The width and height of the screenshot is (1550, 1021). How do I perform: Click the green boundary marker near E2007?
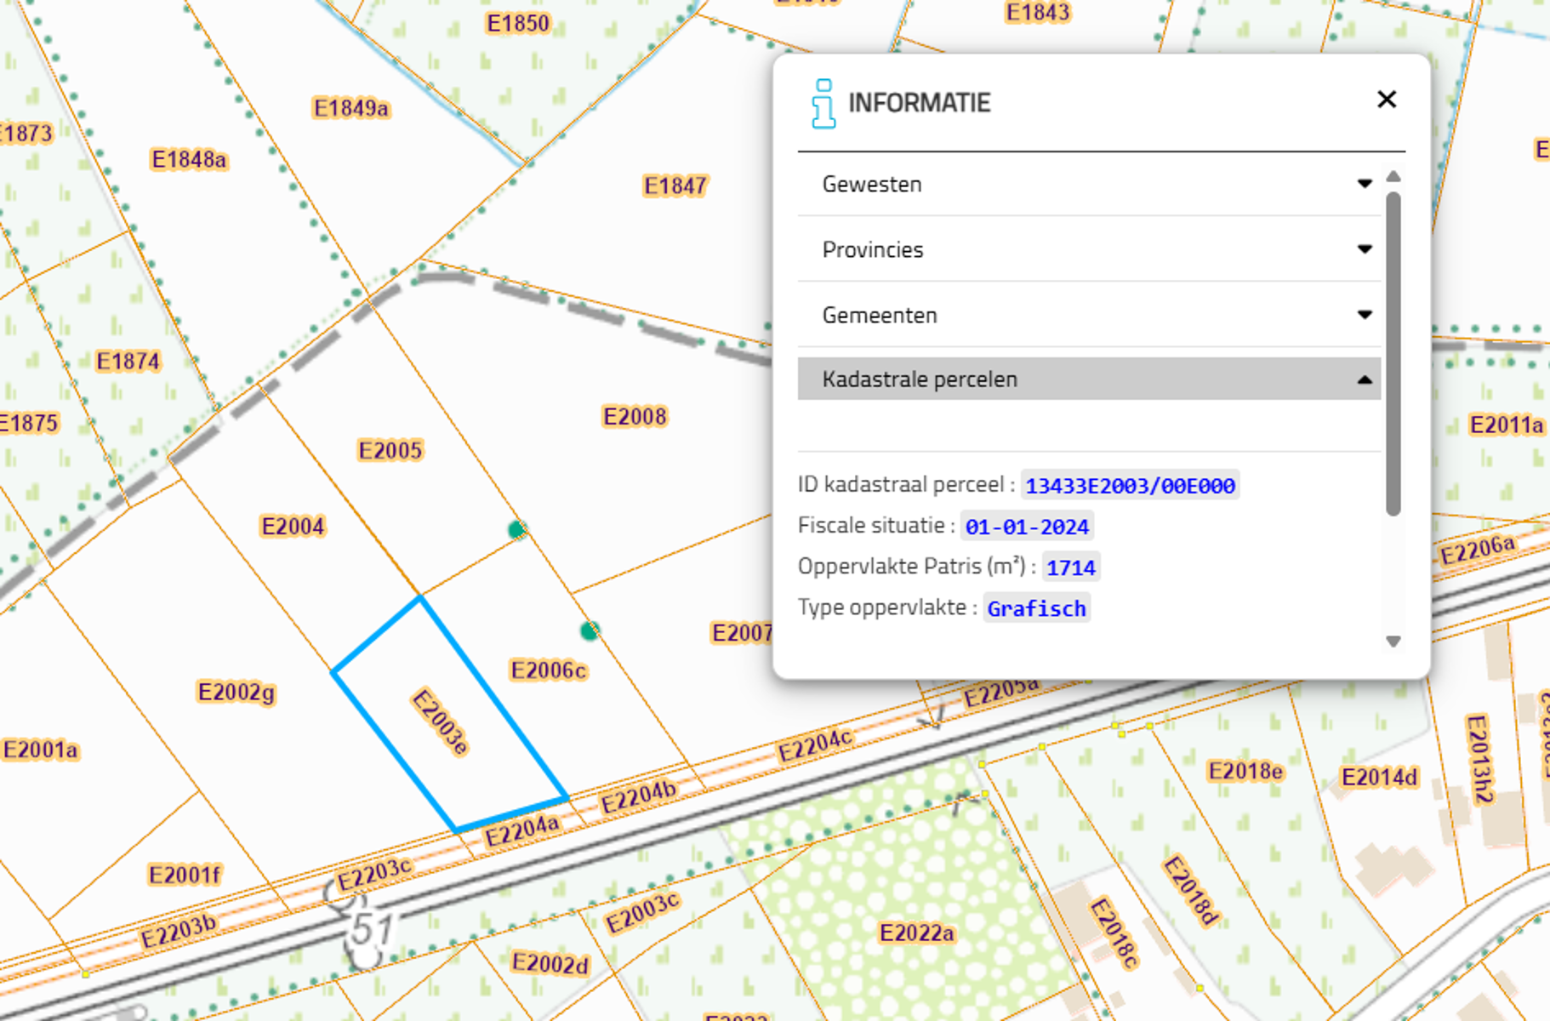[590, 630]
